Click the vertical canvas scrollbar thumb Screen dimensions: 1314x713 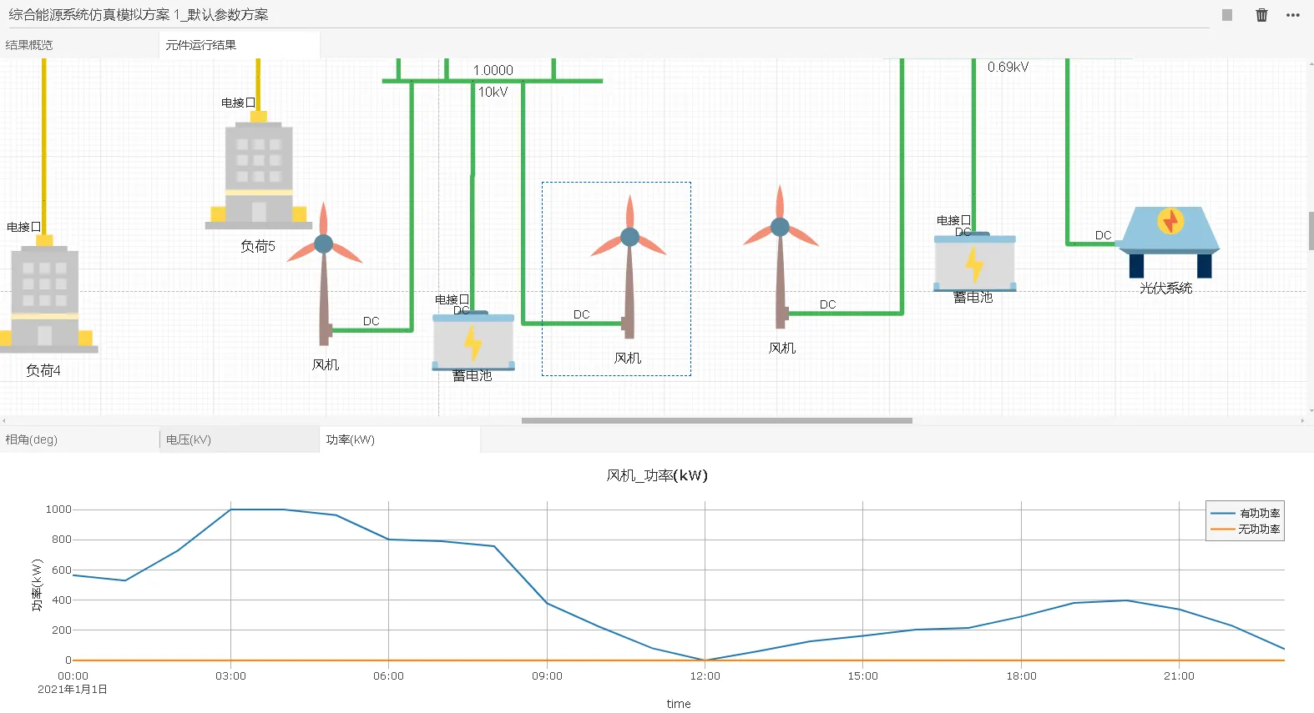(1311, 231)
